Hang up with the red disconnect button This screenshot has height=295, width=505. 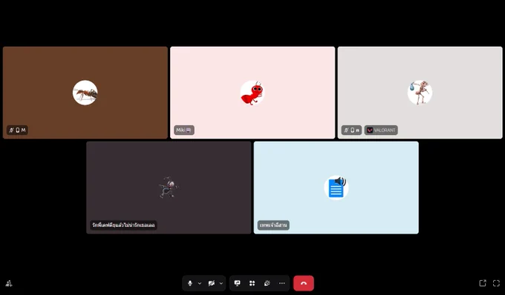point(304,283)
